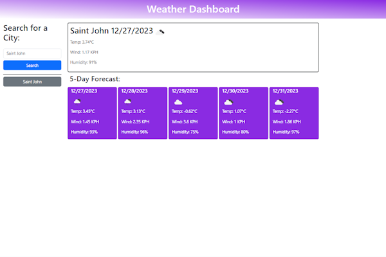Screen dimensions: 386x257
Task: Click 'Humidity: 97%' on the forecast card
Action: (286, 132)
